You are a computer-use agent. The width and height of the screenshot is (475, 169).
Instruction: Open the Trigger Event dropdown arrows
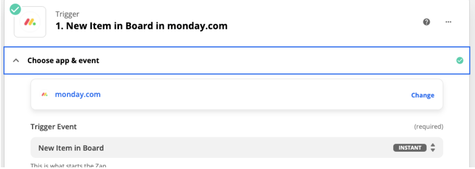(433, 148)
